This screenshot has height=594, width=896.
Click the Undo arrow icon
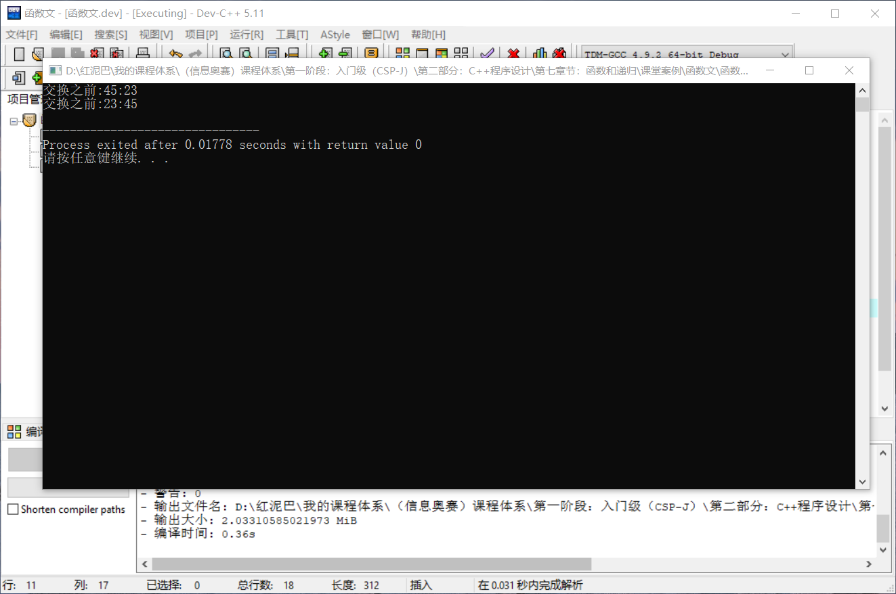tap(175, 53)
